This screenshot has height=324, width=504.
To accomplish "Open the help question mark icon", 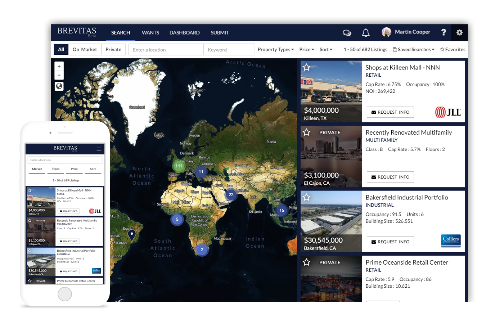I will pos(444,32).
